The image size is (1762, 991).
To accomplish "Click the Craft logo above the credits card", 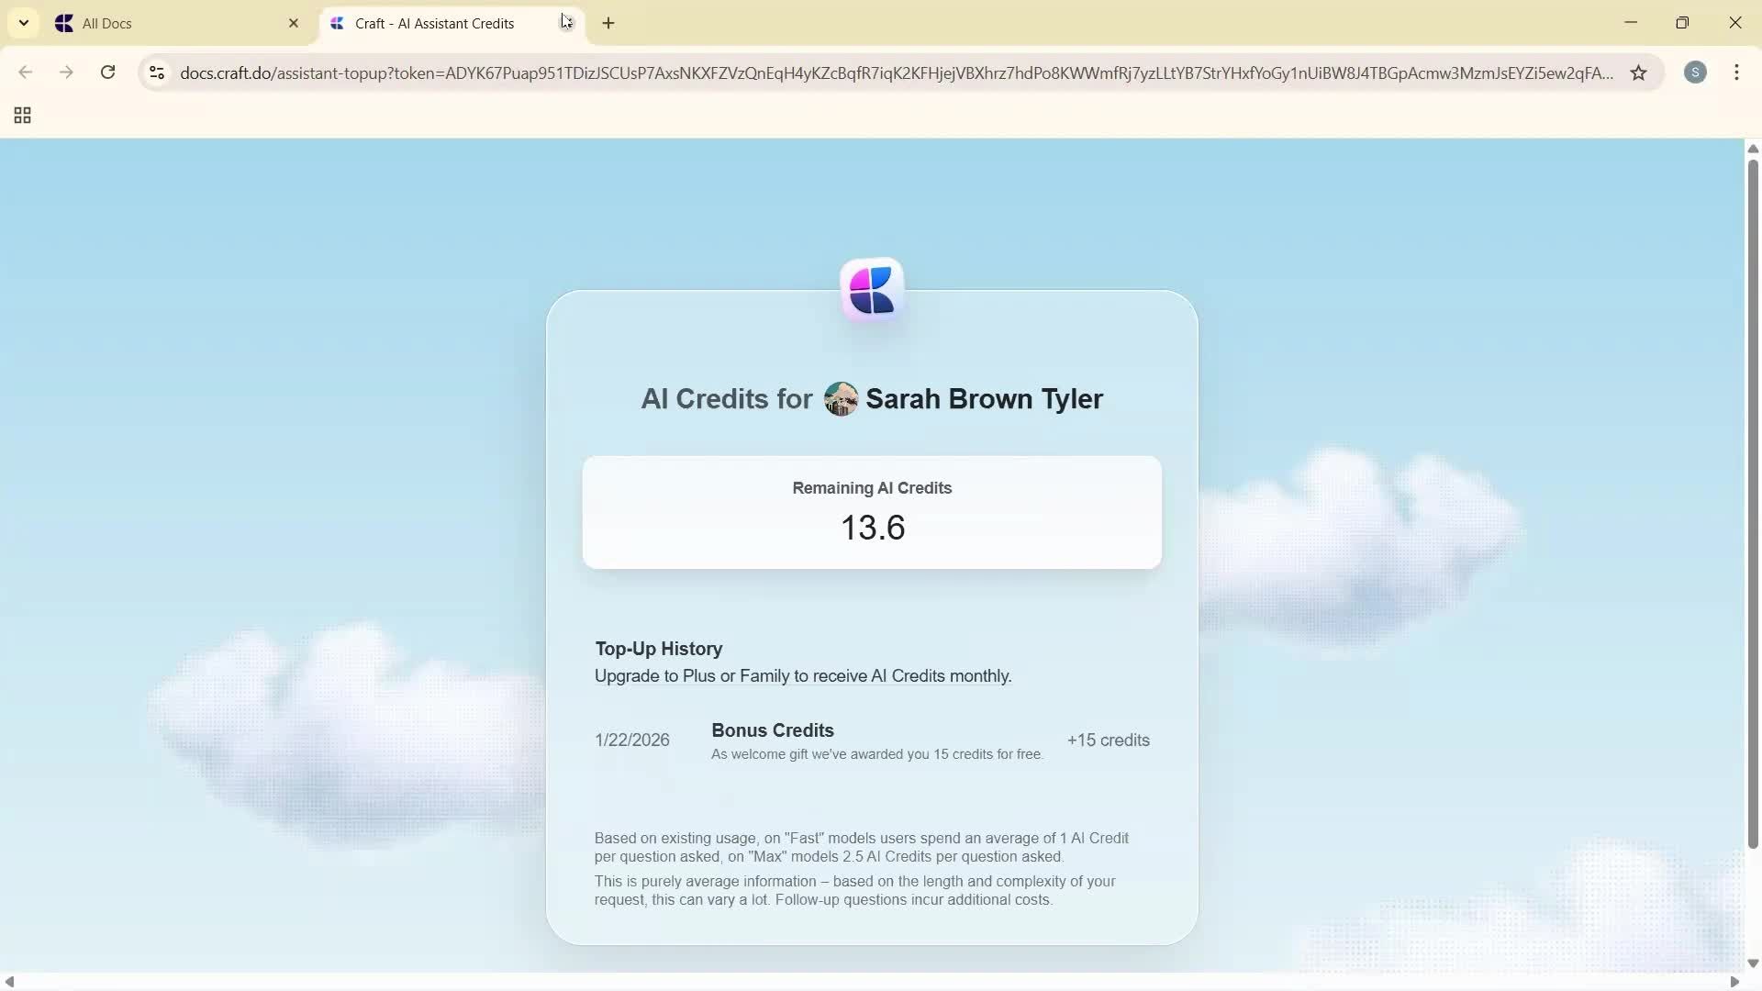I will coord(871,289).
